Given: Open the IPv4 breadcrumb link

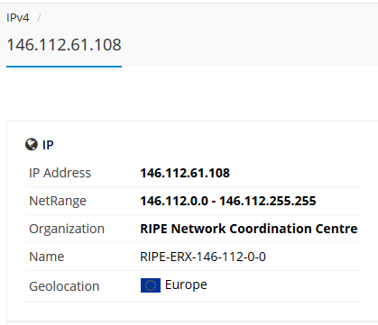Looking at the screenshot, I should [18, 18].
